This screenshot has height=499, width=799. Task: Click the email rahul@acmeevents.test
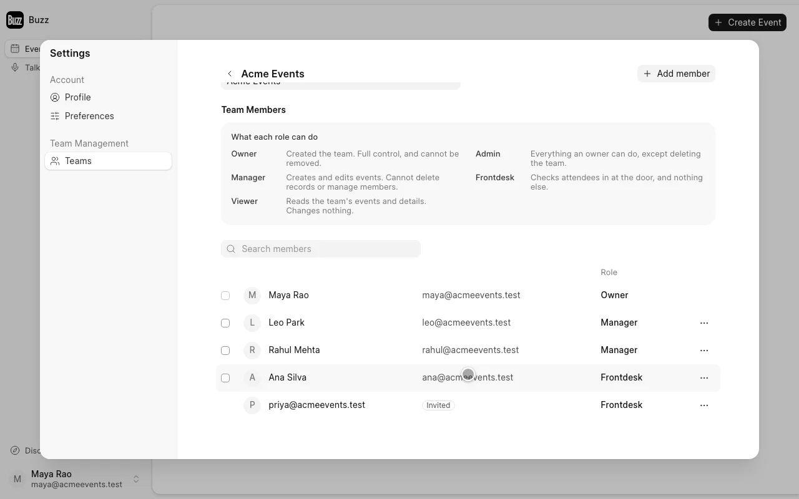click(471, 350)
